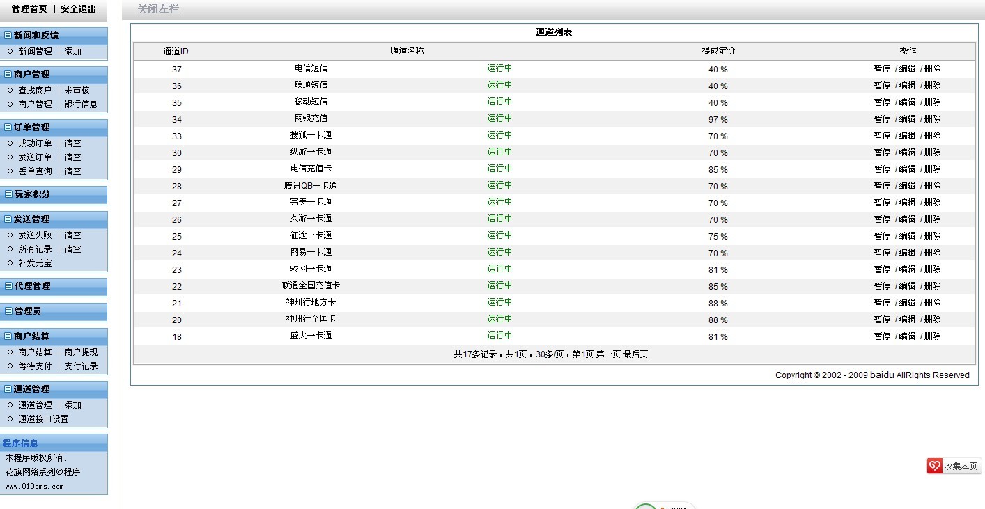Click 安全退出 to log out
This screenshot has height=509, width=985.
(x=79, y=9)
